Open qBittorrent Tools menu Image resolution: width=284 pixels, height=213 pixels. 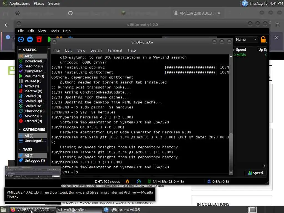(55, 31)
